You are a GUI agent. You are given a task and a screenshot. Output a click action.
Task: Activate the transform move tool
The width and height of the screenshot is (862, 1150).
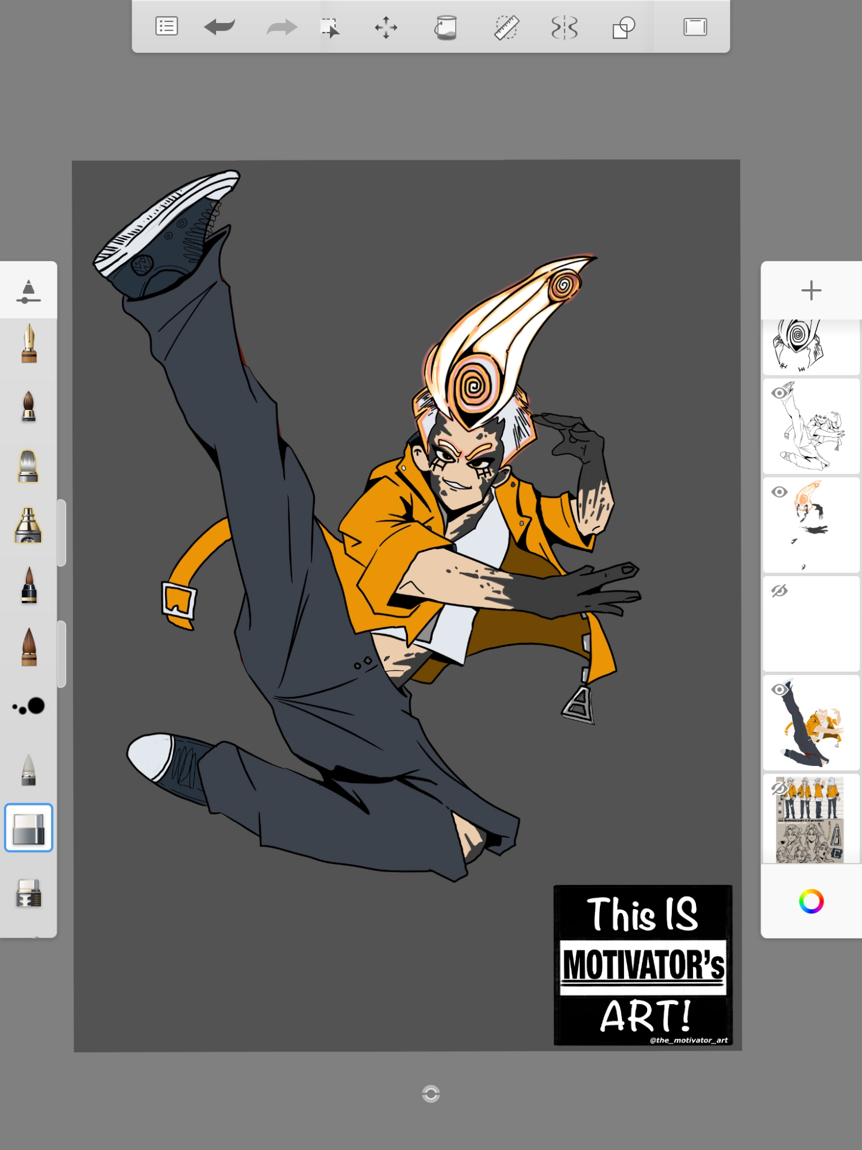[386, 27]
